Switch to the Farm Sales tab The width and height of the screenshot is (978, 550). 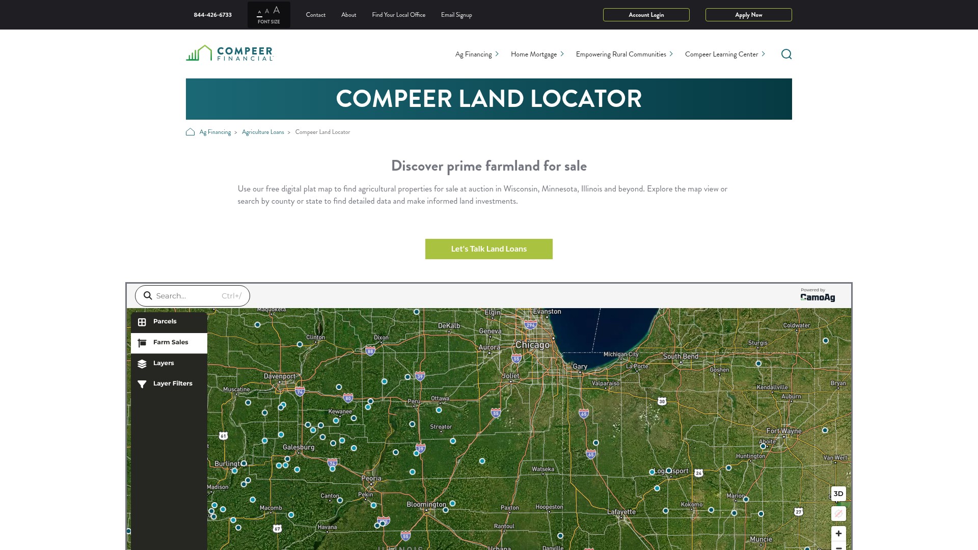(x=169, y=343)
